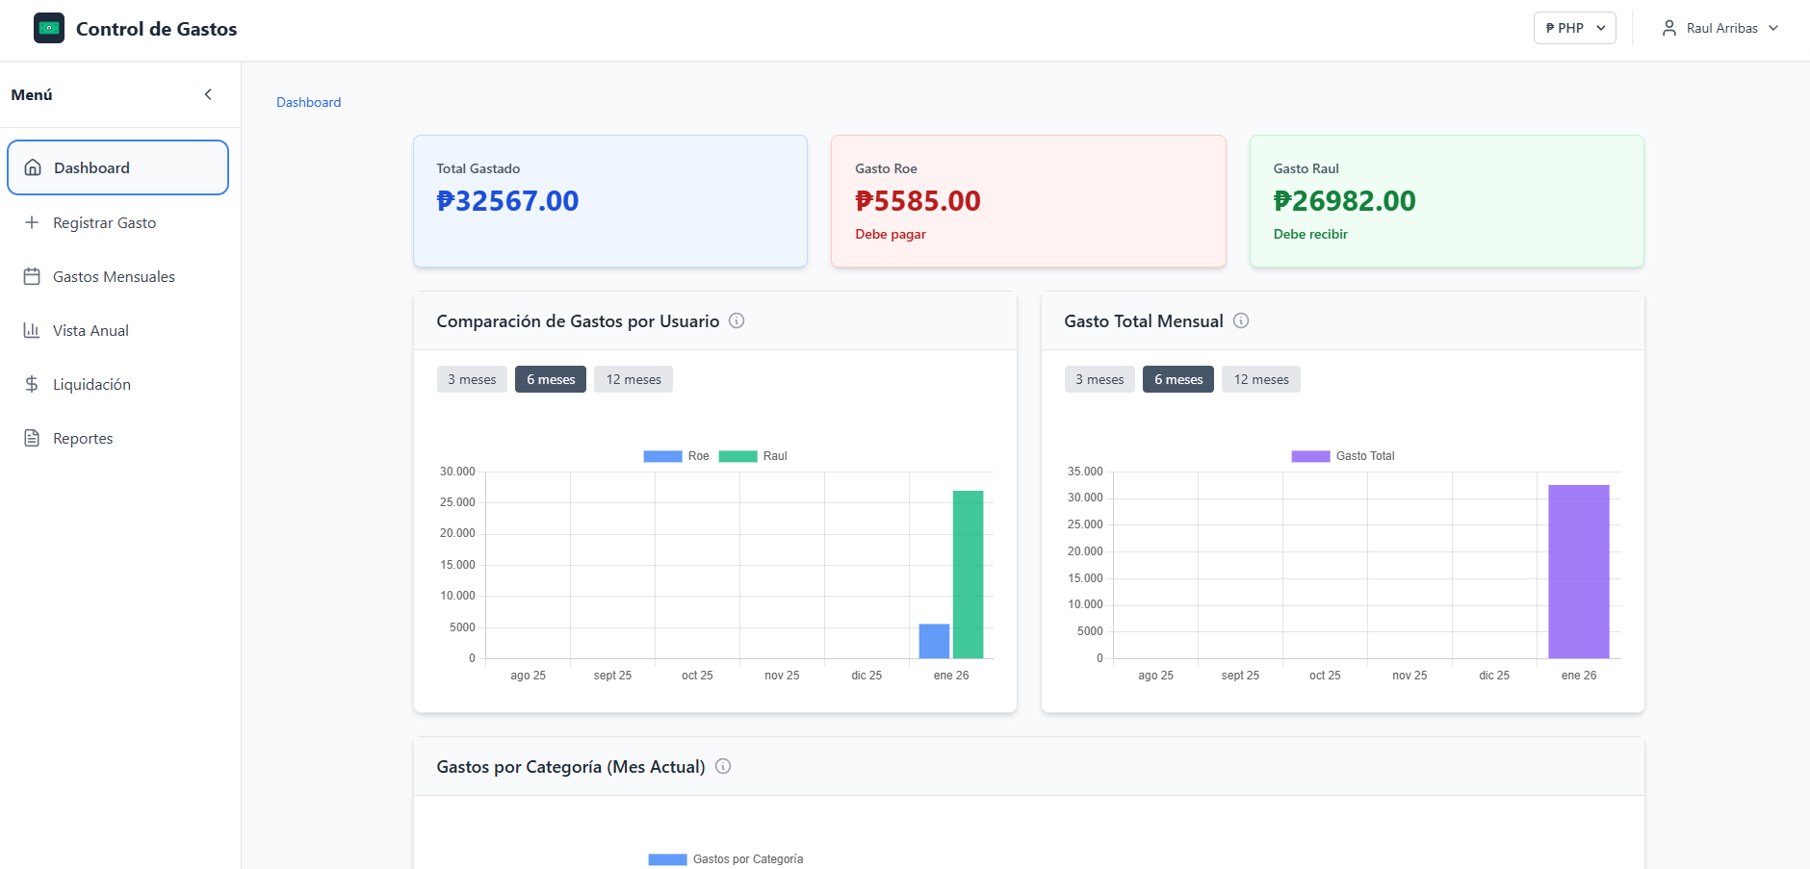Select 3 meses in Comparación de Gastos chart

(x=472, y=379)
